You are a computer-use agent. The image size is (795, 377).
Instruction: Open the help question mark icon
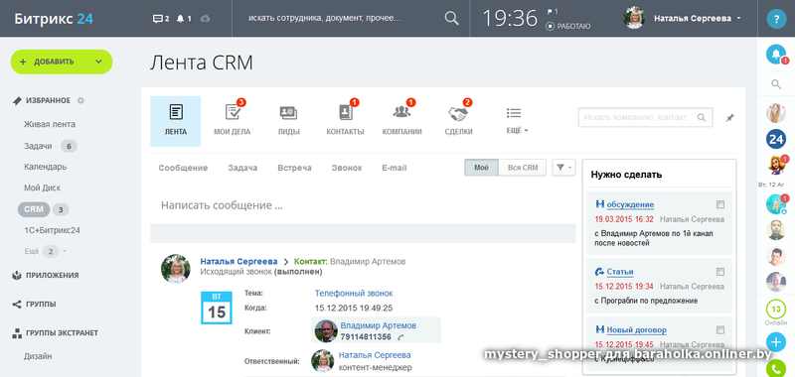point(776,19)
